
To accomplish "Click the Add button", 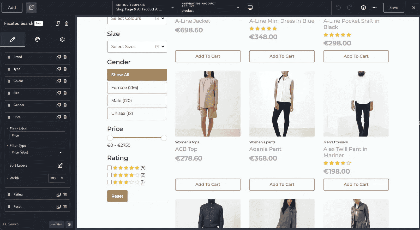I will click(x=12, y=8).
